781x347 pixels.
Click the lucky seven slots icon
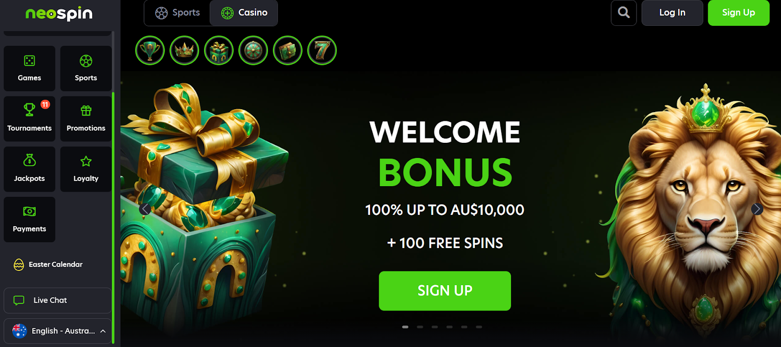point(322,50)
